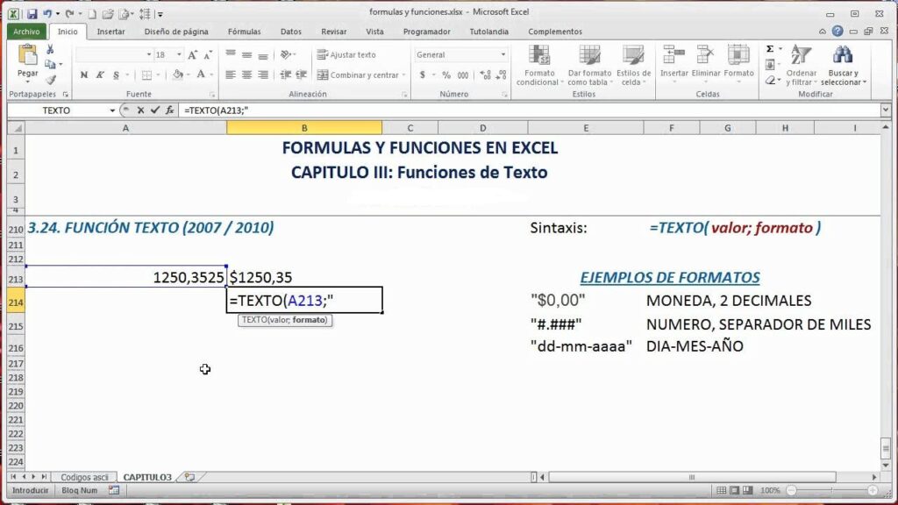The width and height of the screenshot is (898, 505).
Task: Center text horizontally in Alineación group
Action: tap(246, 75)
